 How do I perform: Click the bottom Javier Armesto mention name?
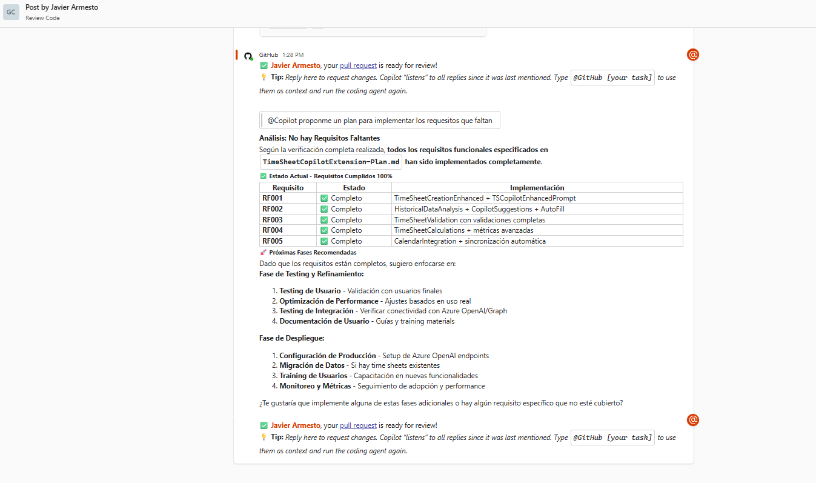pos(296,425)
